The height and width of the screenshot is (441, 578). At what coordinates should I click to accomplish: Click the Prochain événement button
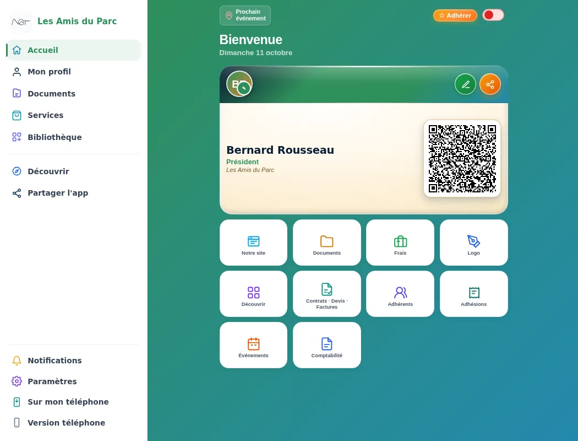pos(245,15)
